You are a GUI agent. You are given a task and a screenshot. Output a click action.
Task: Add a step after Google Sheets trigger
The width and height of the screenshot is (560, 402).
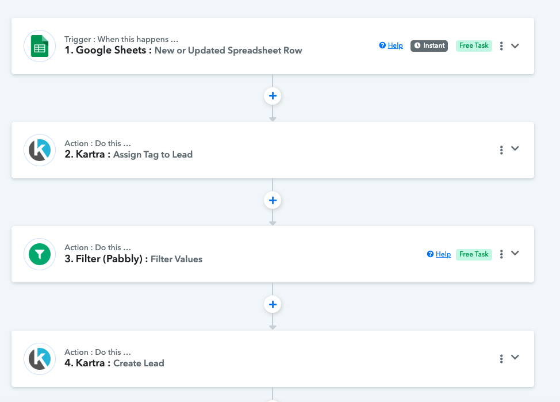click(273, 96)
